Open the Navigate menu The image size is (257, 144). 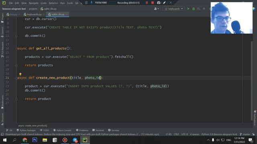coord(33,3)
